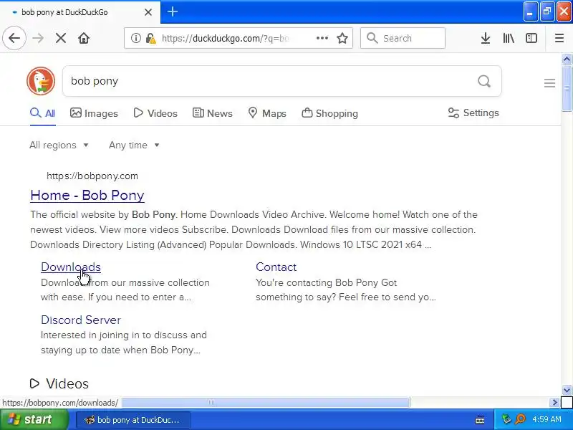Screen dimensions: 573x430
Task: Open the Firefox home page icon
Action: click(x=84, y=38)
